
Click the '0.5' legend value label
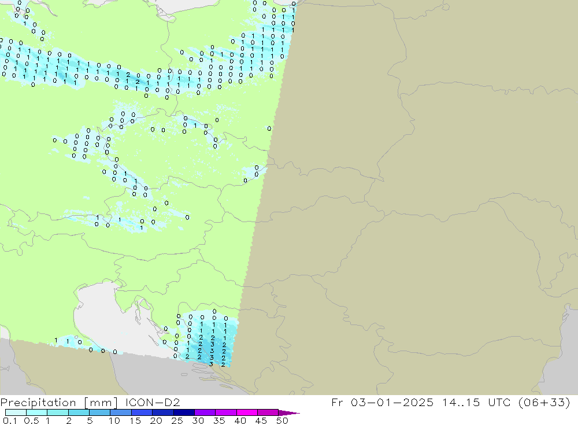pyautogui.click(x=31, y=421)
